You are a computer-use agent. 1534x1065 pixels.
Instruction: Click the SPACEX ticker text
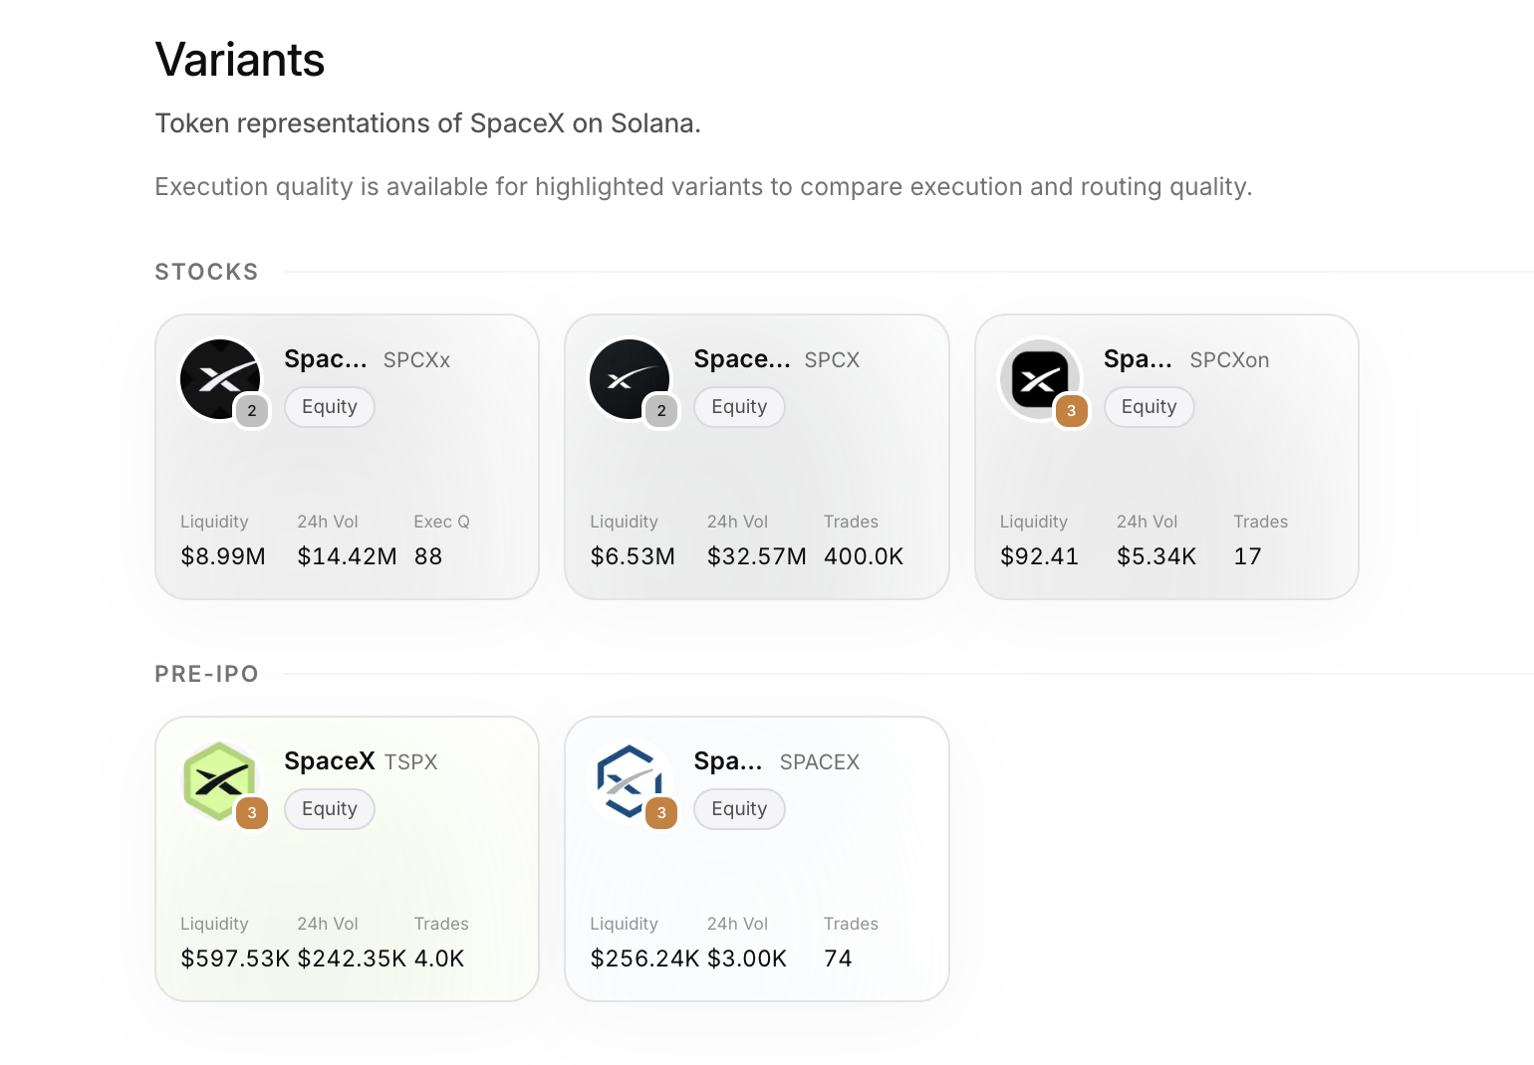[x=820, y=762]
